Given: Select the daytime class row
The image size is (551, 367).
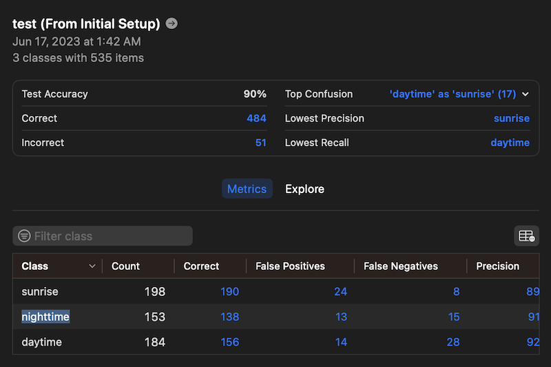Looking at the screenshot, I should click(x=41, y=342).
